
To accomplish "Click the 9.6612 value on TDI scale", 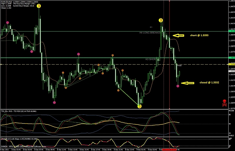I will (x=232, y=136).
